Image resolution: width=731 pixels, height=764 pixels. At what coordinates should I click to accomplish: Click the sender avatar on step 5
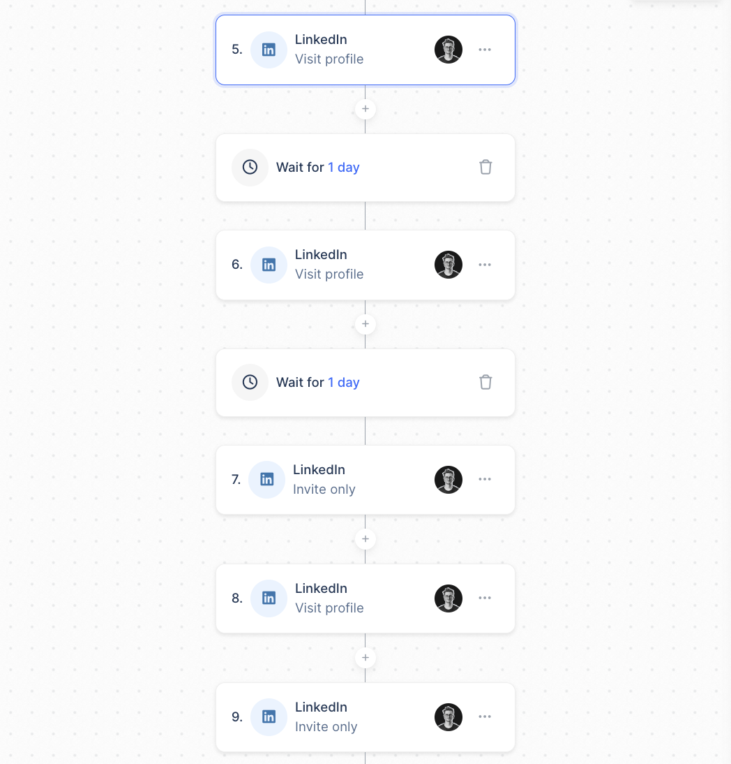pos(449,50)
